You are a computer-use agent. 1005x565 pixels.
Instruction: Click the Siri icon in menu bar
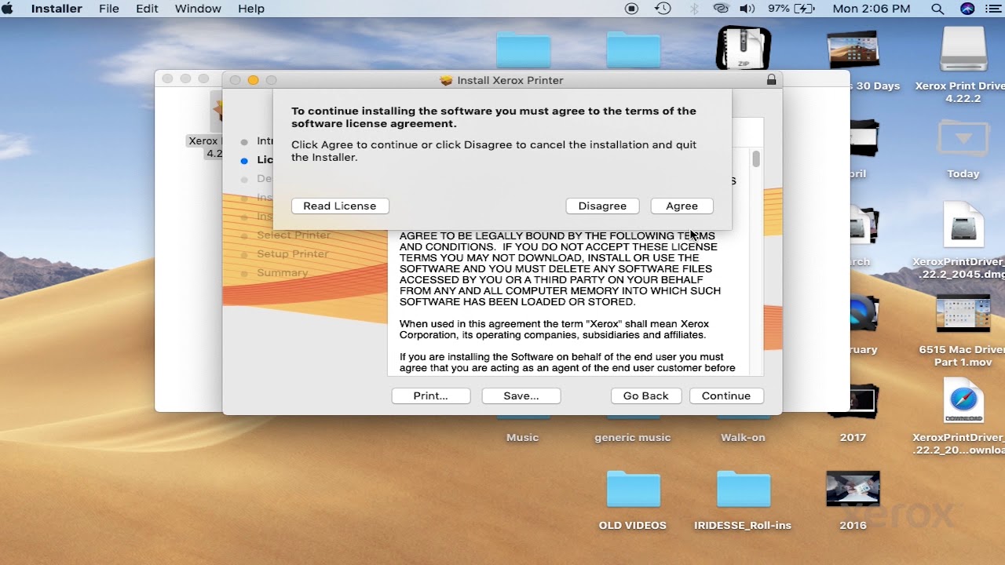[967, 9]
